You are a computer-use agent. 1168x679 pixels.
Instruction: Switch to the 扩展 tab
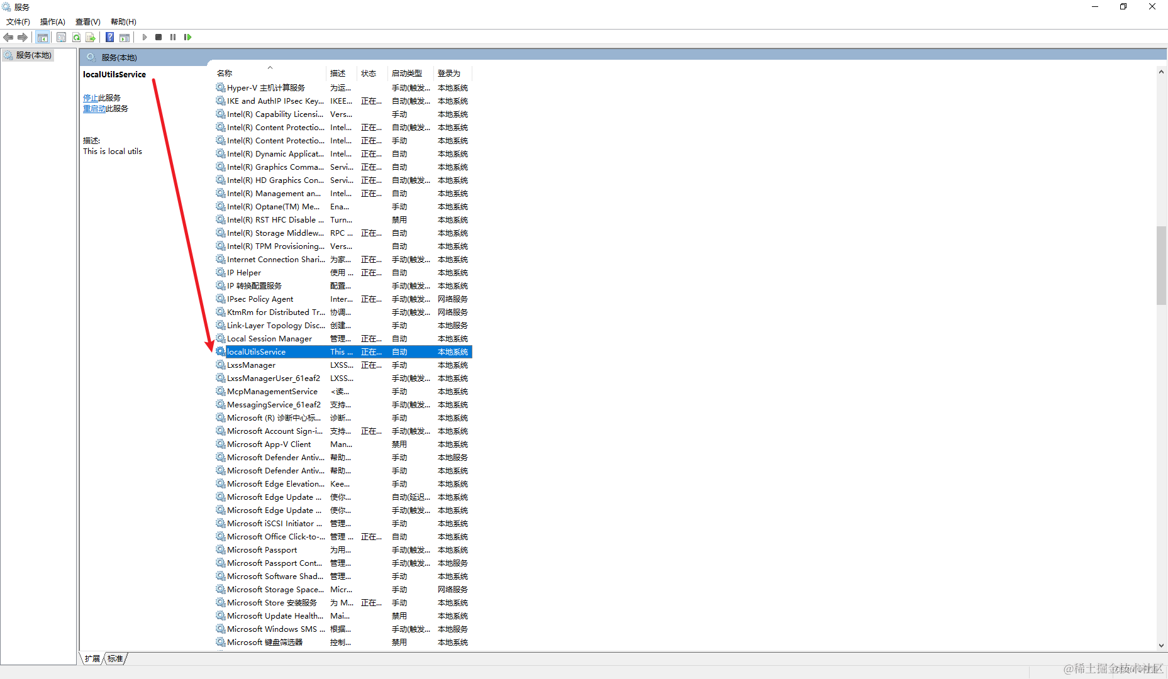click(92, 658)
